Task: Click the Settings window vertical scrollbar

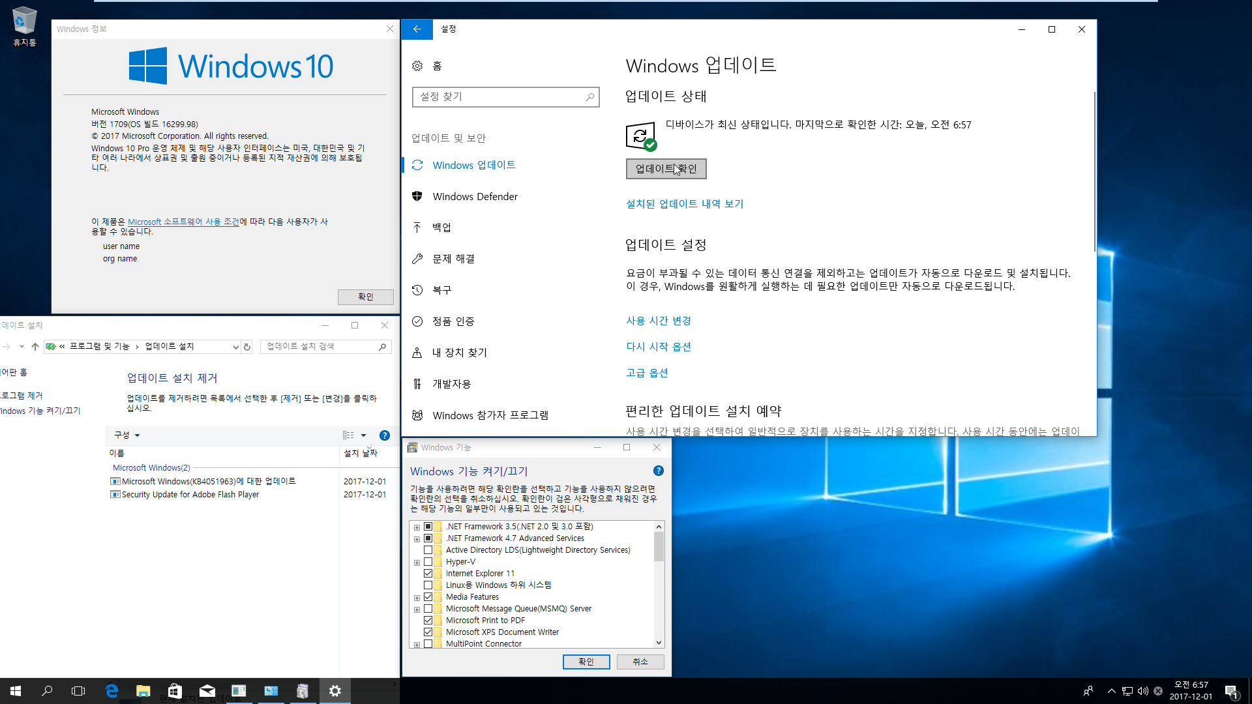Action: tap(1094, 172)
